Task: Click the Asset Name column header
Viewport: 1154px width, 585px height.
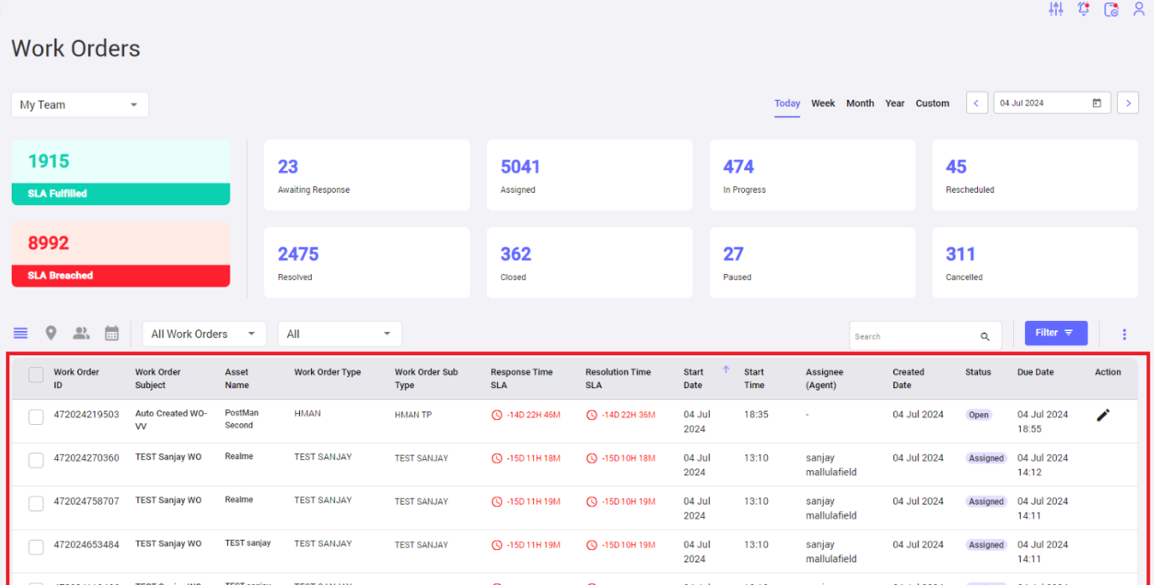Action: (237, 379)
